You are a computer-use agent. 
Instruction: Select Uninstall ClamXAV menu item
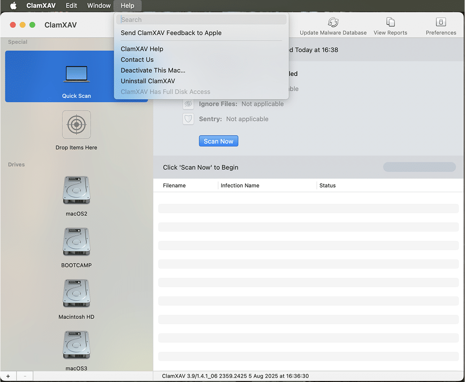(148, 81)
